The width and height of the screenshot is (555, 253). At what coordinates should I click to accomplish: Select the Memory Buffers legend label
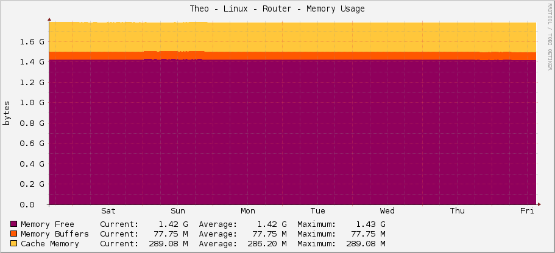[55, 234]
